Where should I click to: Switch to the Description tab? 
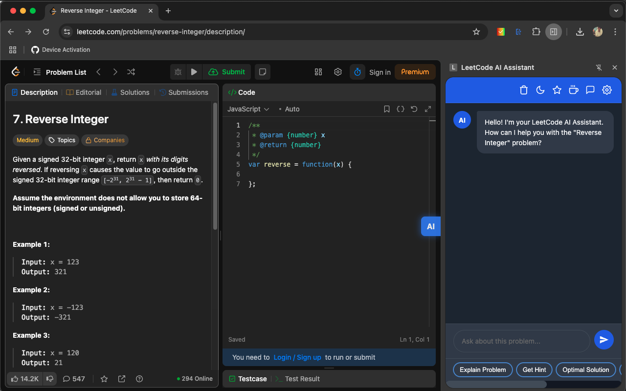point(35,92)
